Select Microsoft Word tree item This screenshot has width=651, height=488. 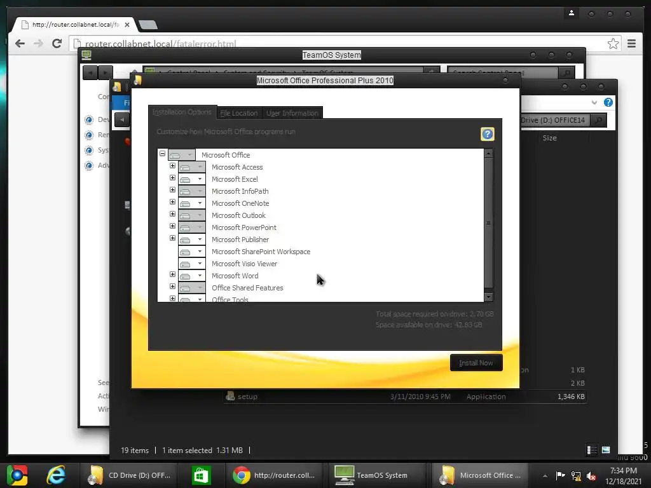point(235,276)
